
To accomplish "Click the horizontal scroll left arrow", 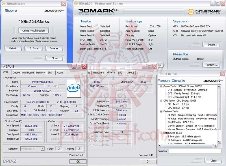I will [x=160, y=146].
